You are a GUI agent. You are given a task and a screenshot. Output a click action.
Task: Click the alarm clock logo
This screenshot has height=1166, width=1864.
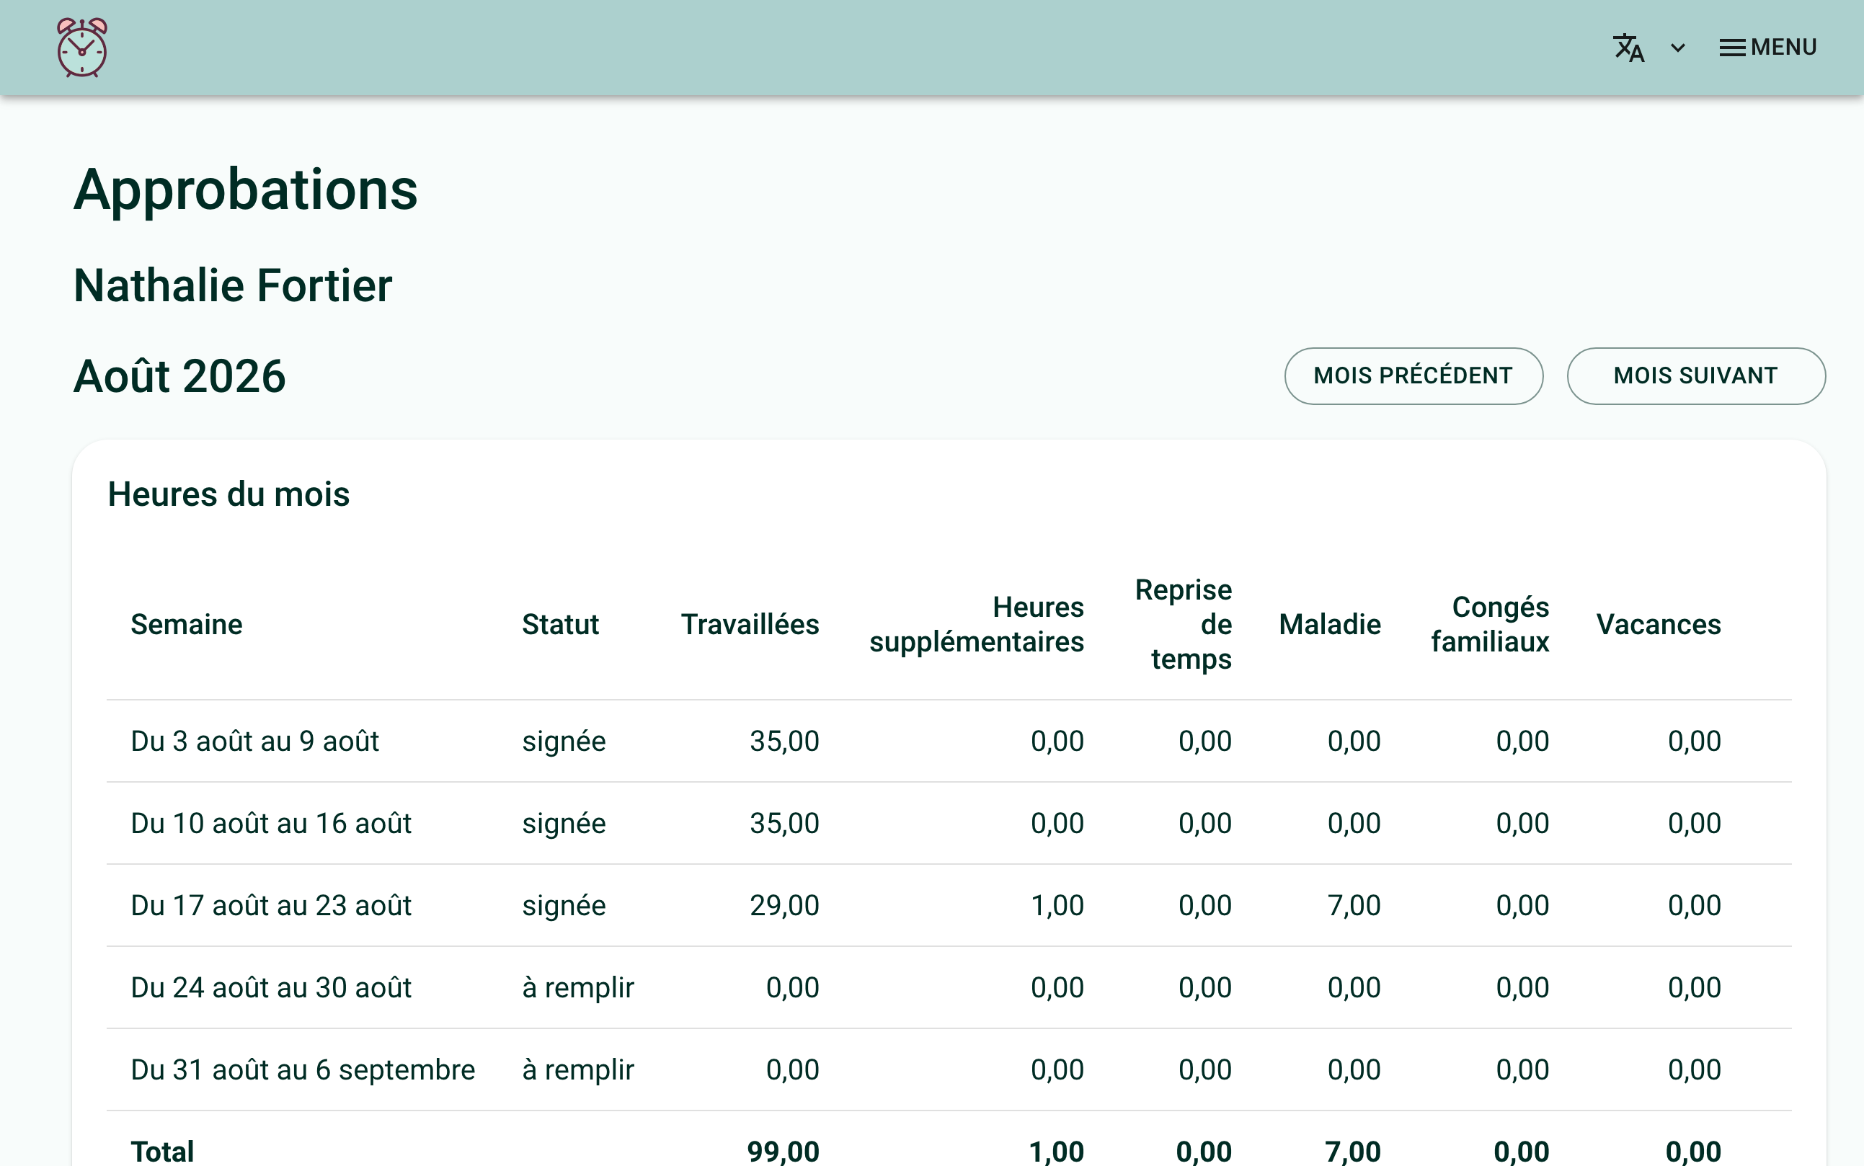click(81, 48)
